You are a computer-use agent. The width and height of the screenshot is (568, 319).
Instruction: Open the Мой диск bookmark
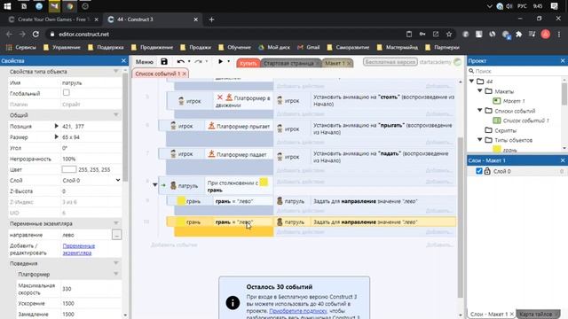(274, 47)
